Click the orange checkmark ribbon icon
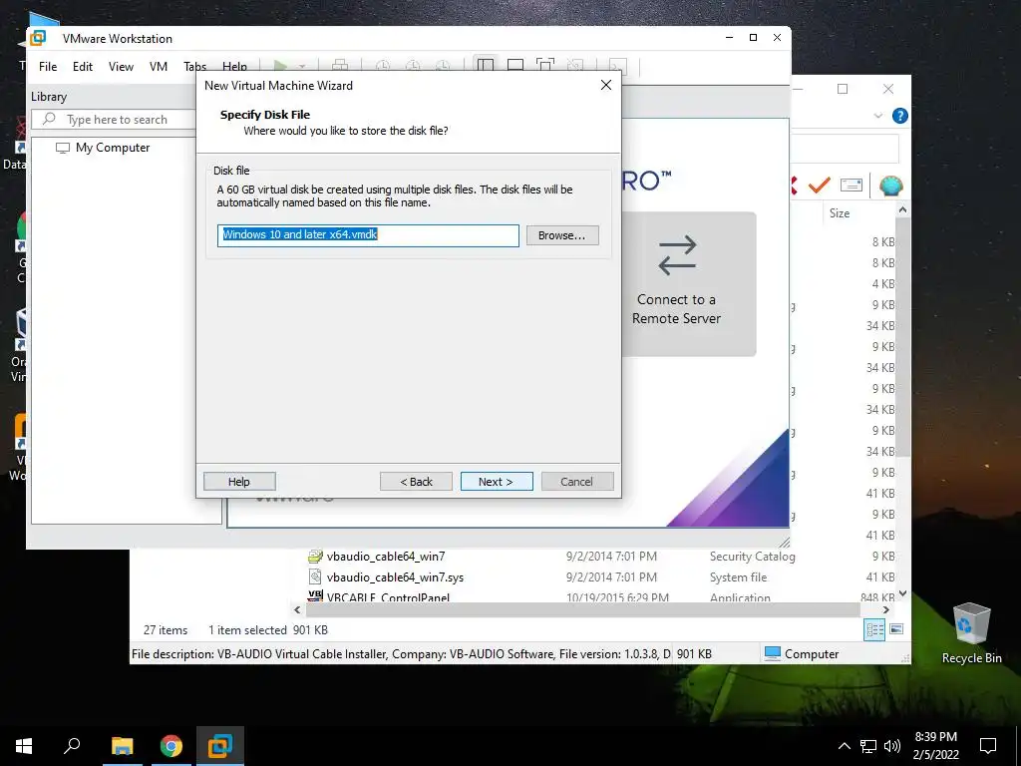The image size is (1021, 766). pyautogui.click(x=819, y=186)
